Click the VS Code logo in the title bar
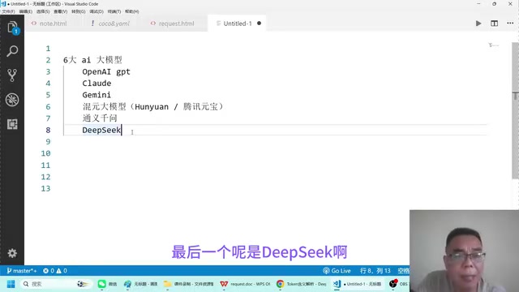 pos(3,3)
